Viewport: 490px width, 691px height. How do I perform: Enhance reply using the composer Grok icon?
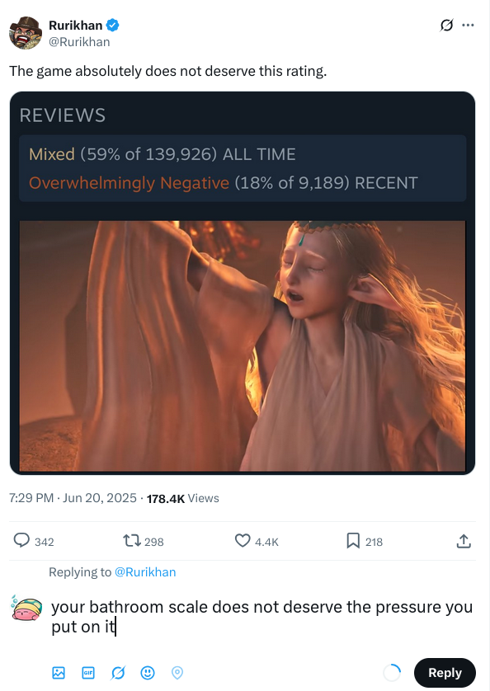[118, 673]
